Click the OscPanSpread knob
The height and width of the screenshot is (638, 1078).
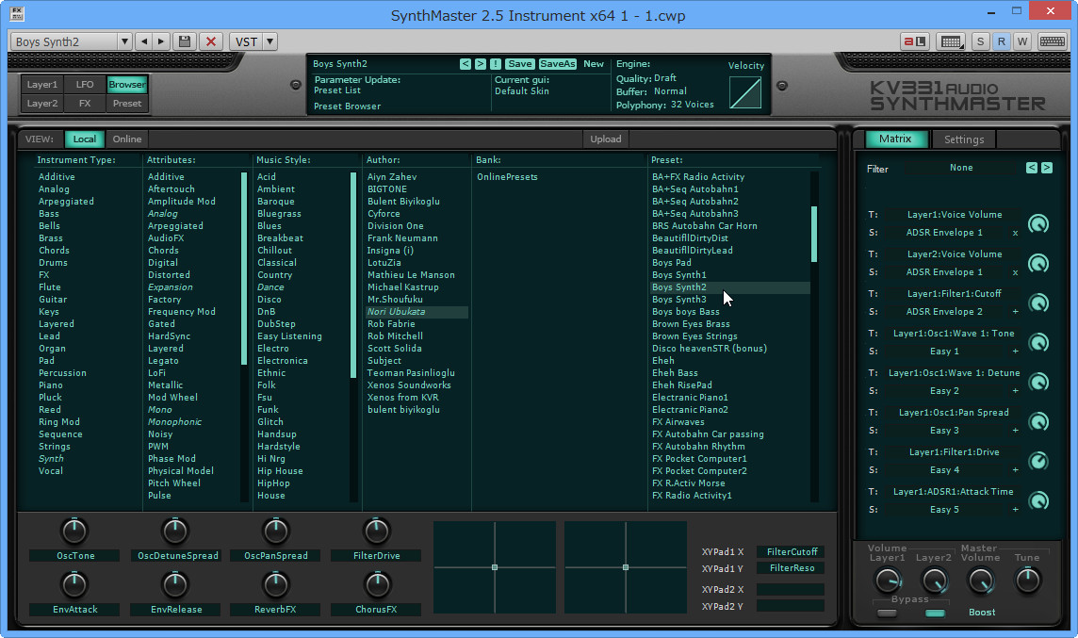pos(276,531)
